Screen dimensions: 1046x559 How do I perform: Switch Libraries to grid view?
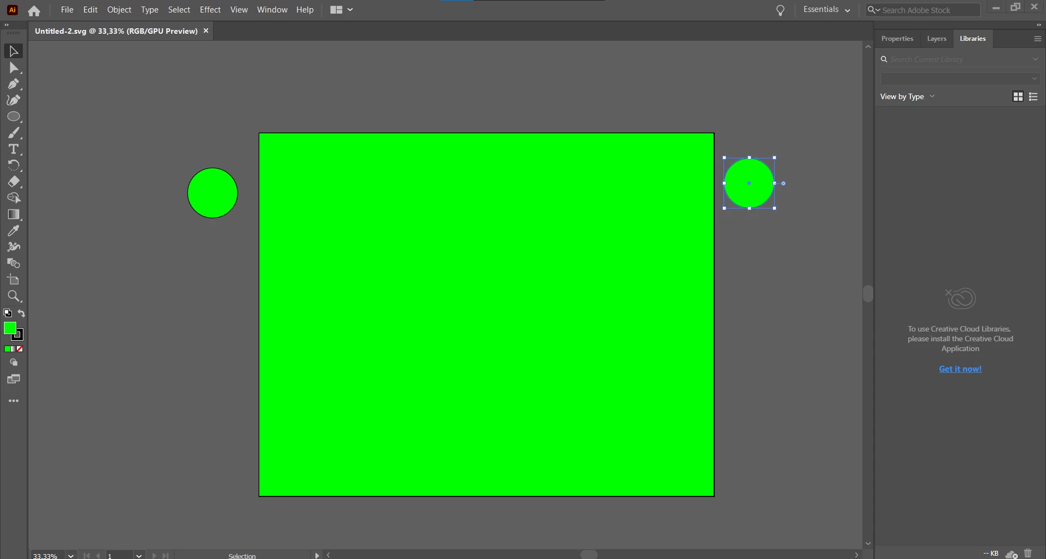point(1018,96)
